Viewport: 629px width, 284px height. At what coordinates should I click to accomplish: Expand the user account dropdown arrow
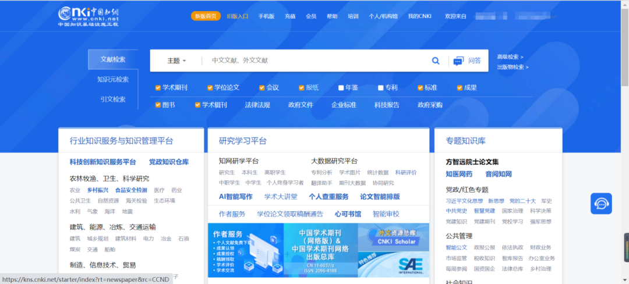click(554, 17)
